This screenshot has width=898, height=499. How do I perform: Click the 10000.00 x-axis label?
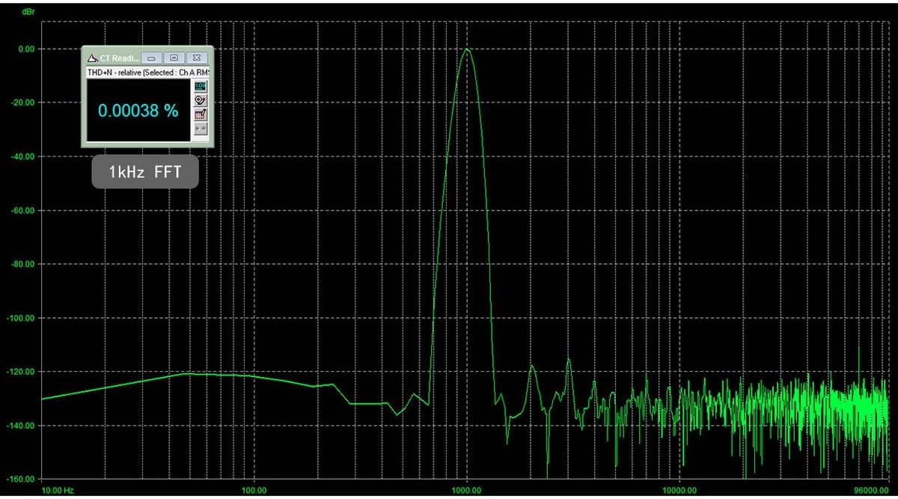679,491
